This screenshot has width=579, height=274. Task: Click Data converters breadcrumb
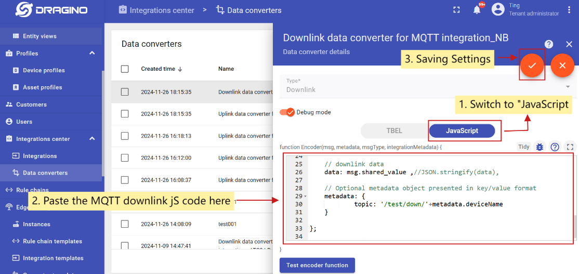(x=248, y=10)
